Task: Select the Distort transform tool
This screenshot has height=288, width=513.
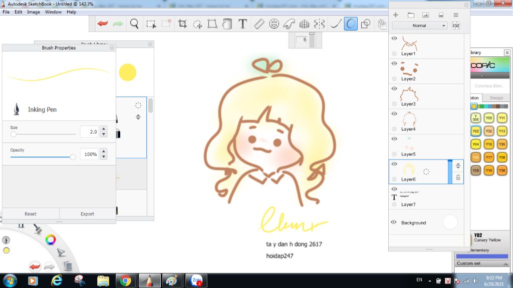Action: 212,23
